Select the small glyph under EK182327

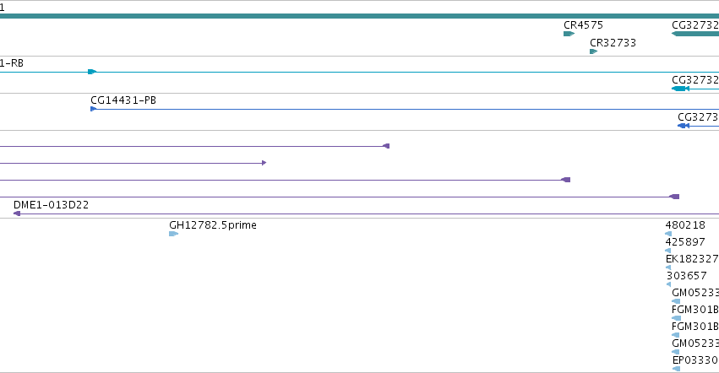[668, 268]
